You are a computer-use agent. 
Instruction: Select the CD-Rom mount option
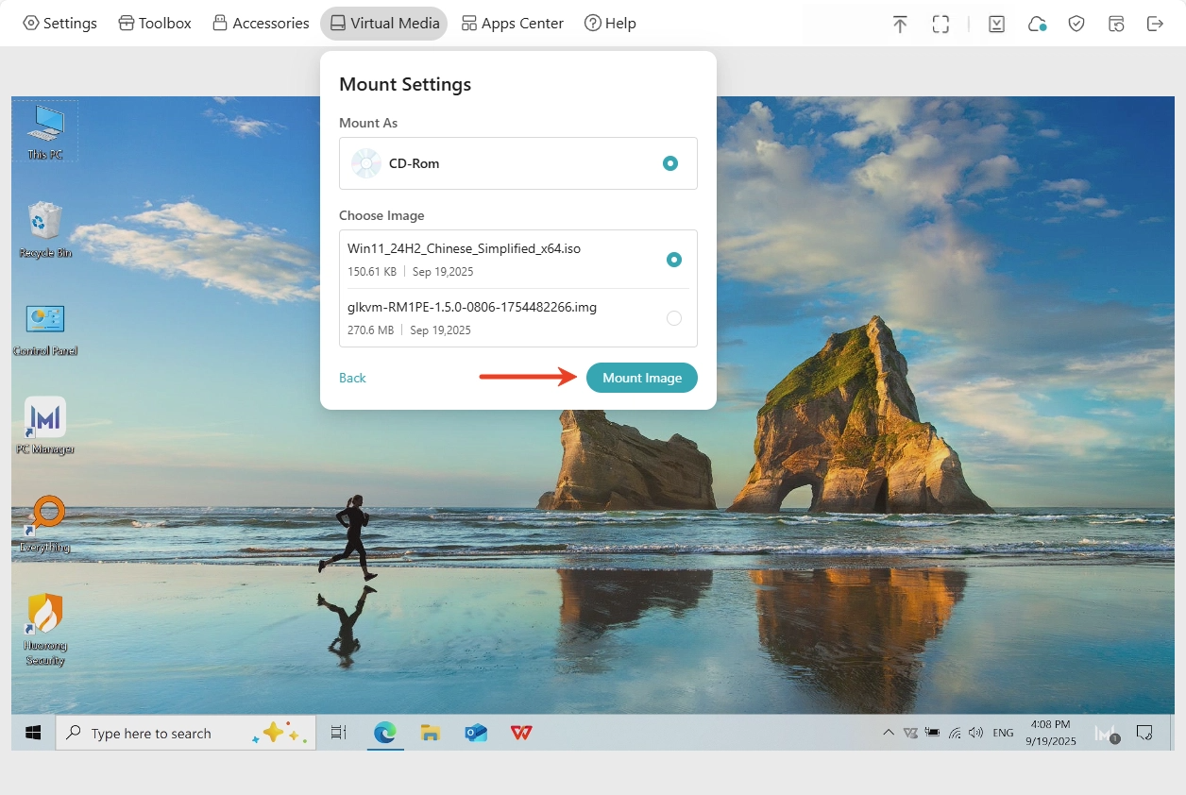pyautogui.click(x=669, y=163)
